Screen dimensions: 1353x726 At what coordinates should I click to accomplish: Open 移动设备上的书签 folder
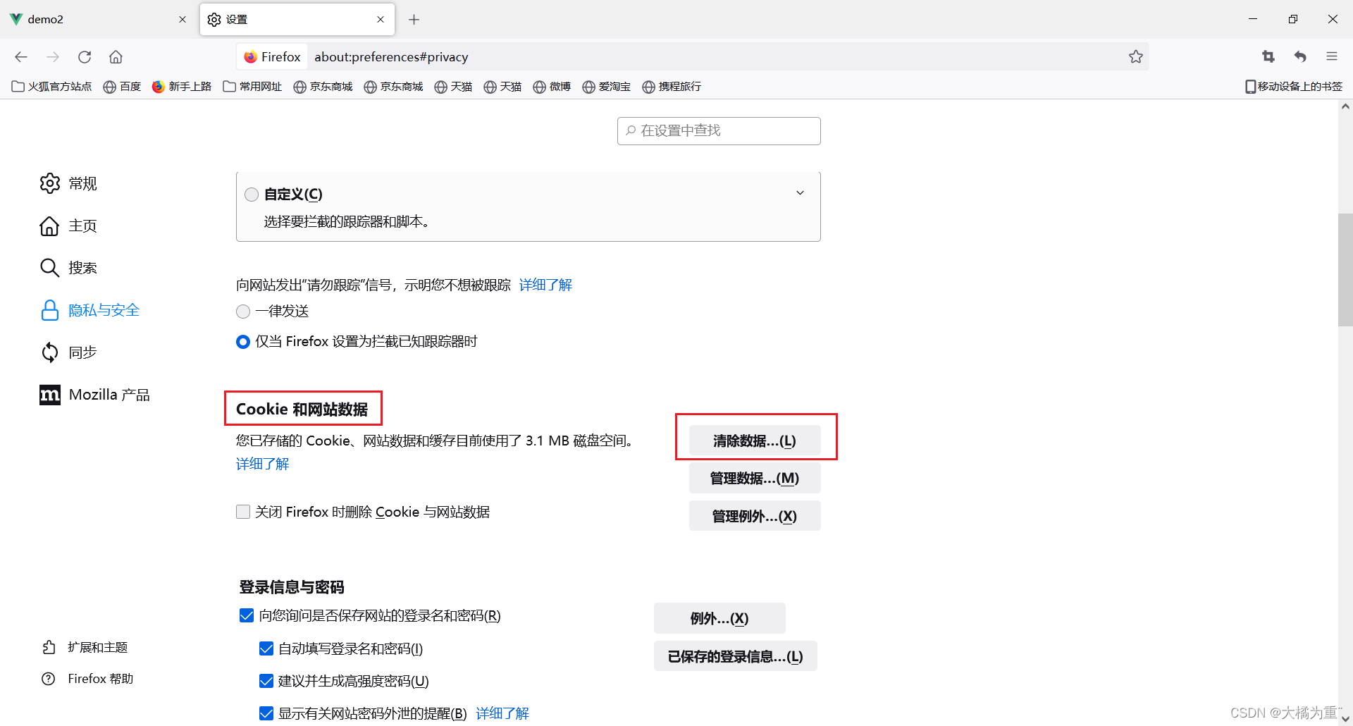point(1294,87)
